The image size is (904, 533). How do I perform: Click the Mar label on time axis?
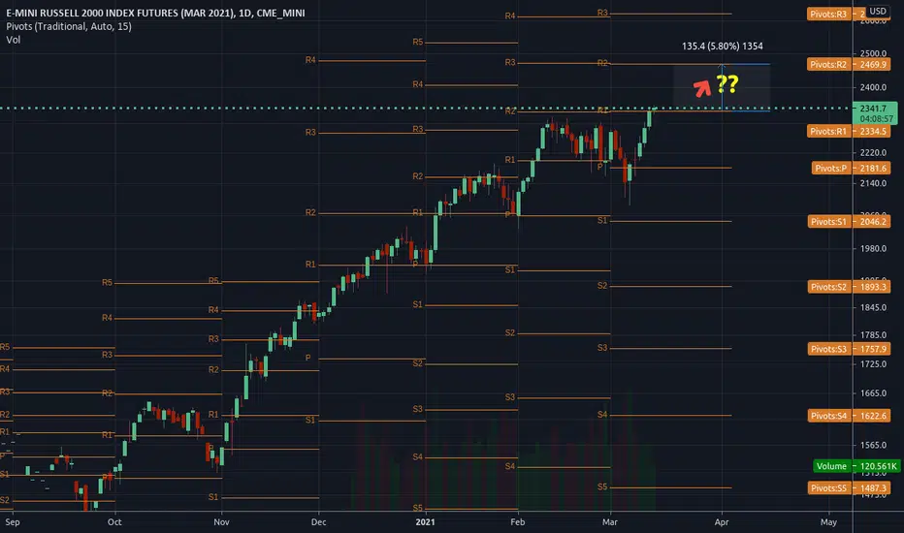[610, 522]
